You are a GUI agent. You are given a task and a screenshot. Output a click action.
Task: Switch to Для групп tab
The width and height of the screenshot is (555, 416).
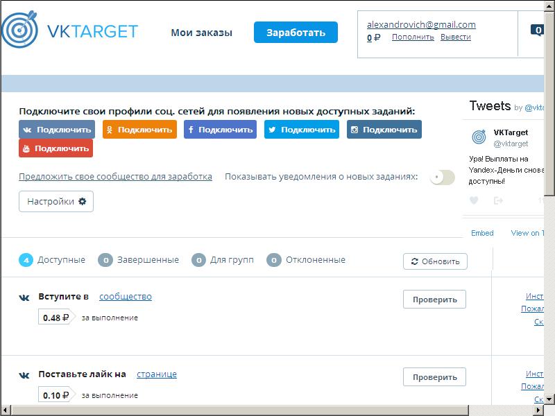click(223, 260)
